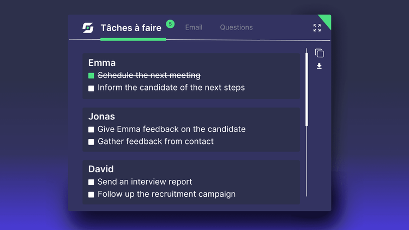This screenshot has height=230, width=409.
Task: Copy the task list to clipboard
Action: click(x=320, y=53)
